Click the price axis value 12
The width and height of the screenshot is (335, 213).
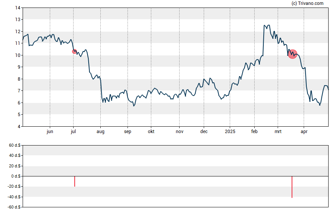point(18,32)
